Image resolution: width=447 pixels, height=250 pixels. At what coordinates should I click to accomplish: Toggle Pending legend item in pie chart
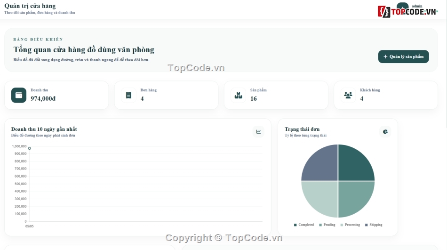point(327,225)
